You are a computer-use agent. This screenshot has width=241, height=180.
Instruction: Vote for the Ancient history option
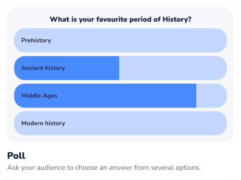(120, 68)
